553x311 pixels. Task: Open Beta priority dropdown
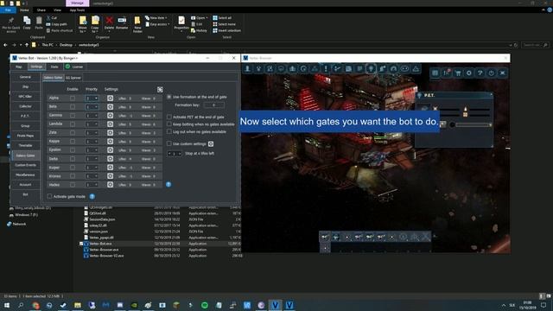coord(92,107)
